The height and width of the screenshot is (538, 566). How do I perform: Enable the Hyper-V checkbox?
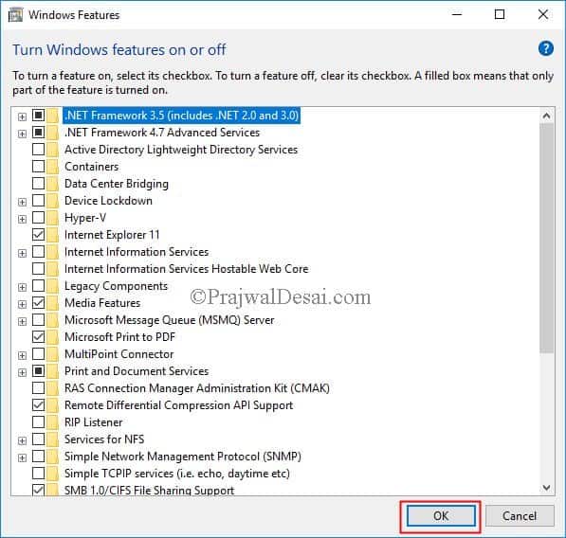click(38, 218)
